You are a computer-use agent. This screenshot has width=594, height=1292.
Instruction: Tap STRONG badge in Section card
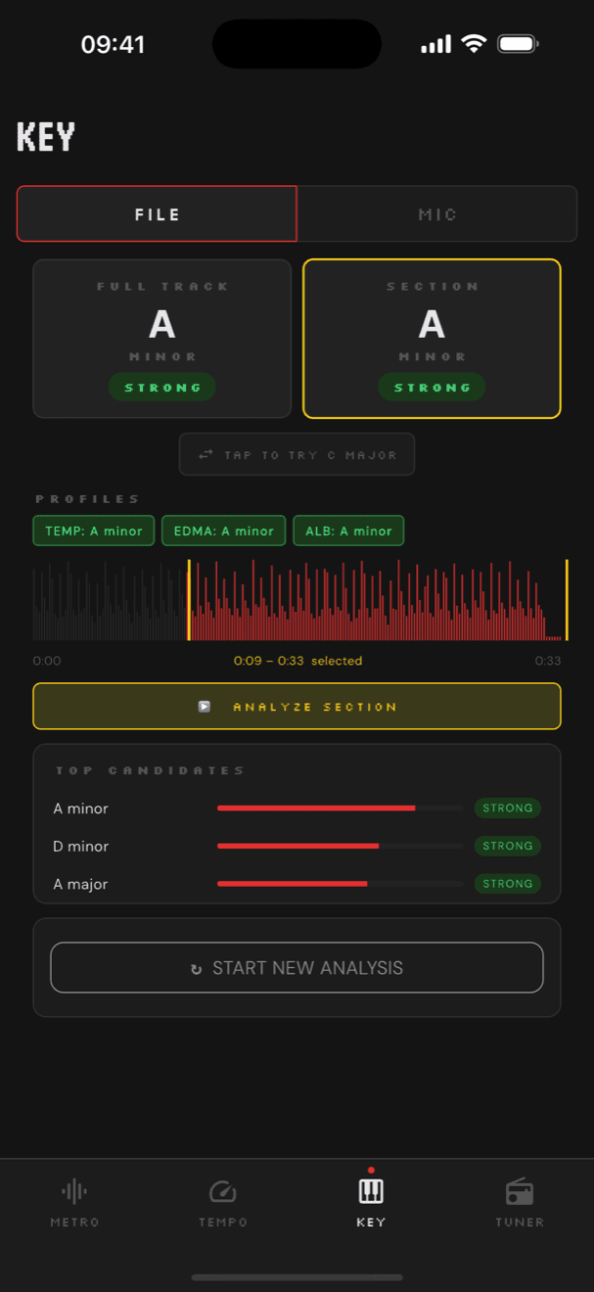432,388
